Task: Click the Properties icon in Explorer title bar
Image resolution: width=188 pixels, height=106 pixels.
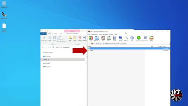Action: coord(45,31)
